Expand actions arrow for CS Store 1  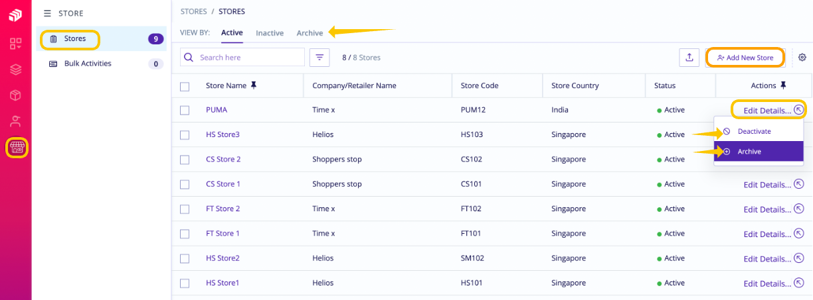click(x=800, y=184)
